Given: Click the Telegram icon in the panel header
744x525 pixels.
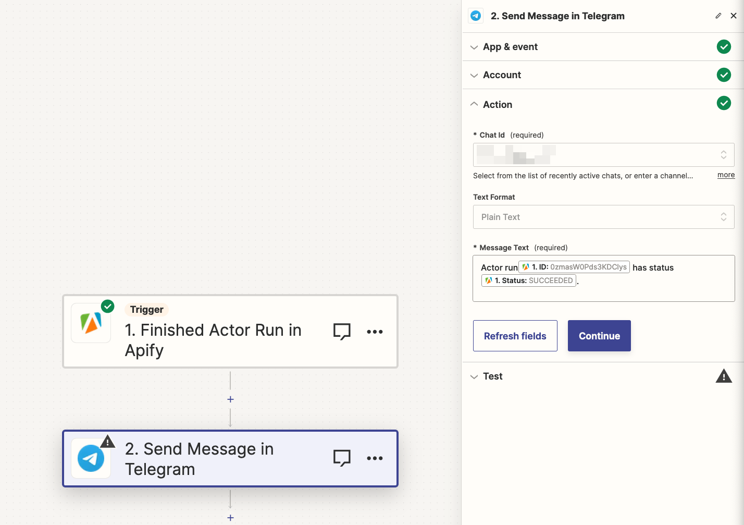Looking at the screenshot, I should tap(475, 16).
